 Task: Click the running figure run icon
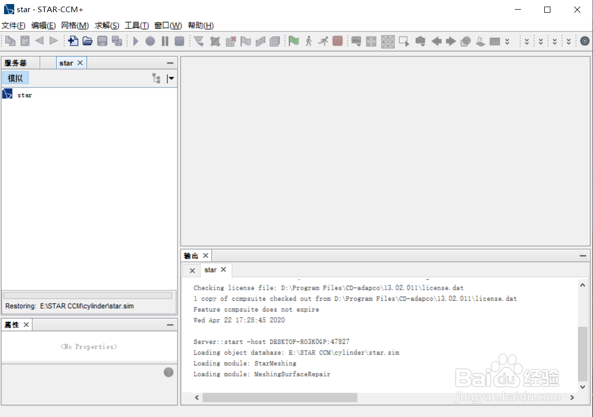(323, 41)
